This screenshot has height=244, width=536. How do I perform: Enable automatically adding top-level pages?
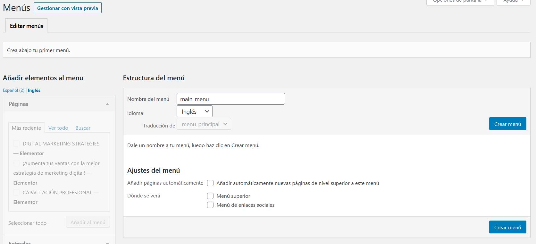point(210,183)
